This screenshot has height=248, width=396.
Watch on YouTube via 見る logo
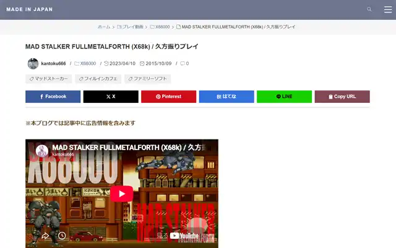(x=178, y=236)
